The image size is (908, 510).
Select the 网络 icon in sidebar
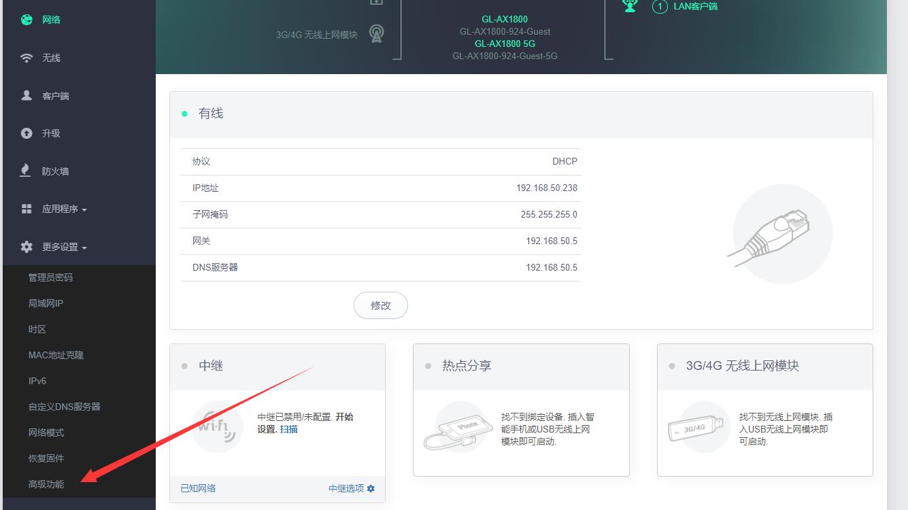(26, 19)
